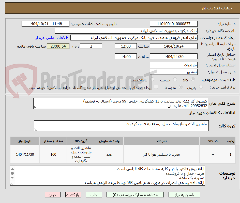
Task: Click the شماره نیاز field 1104004010000837
Action: point(174,24)
